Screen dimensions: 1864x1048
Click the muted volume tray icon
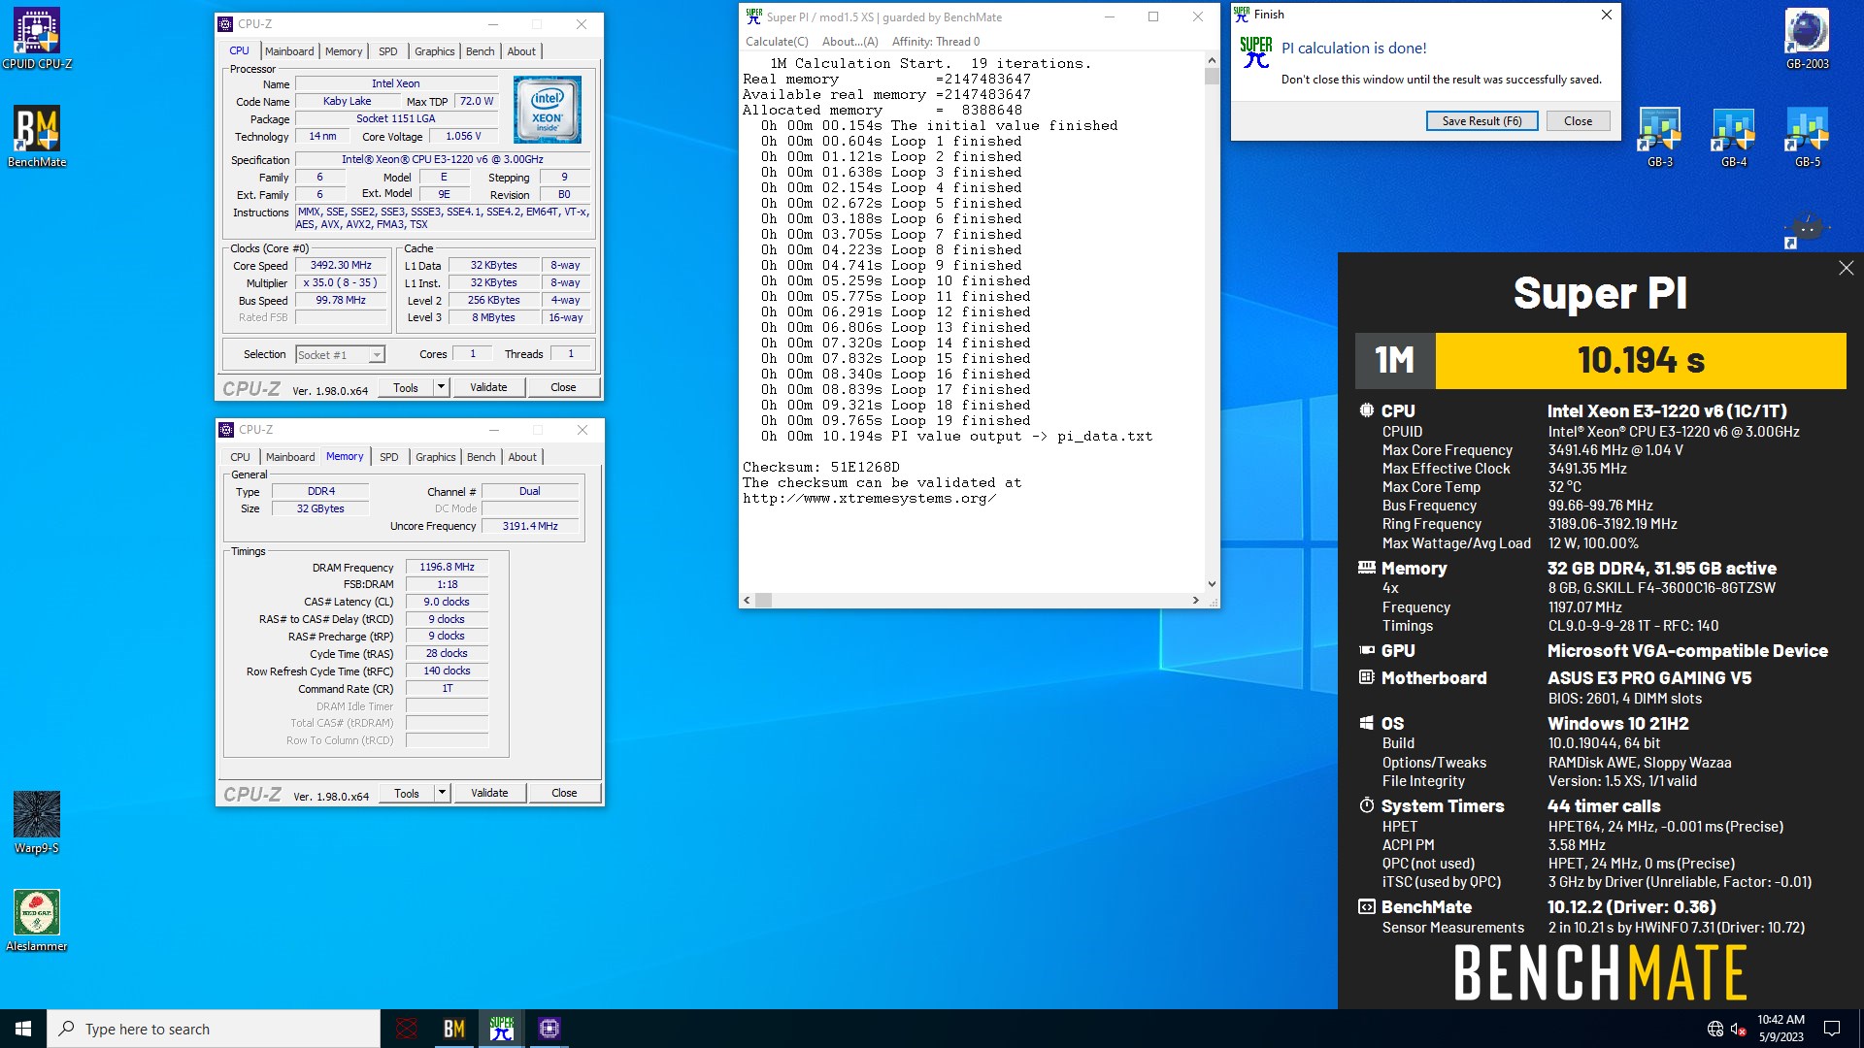tap(1739, 1029)
